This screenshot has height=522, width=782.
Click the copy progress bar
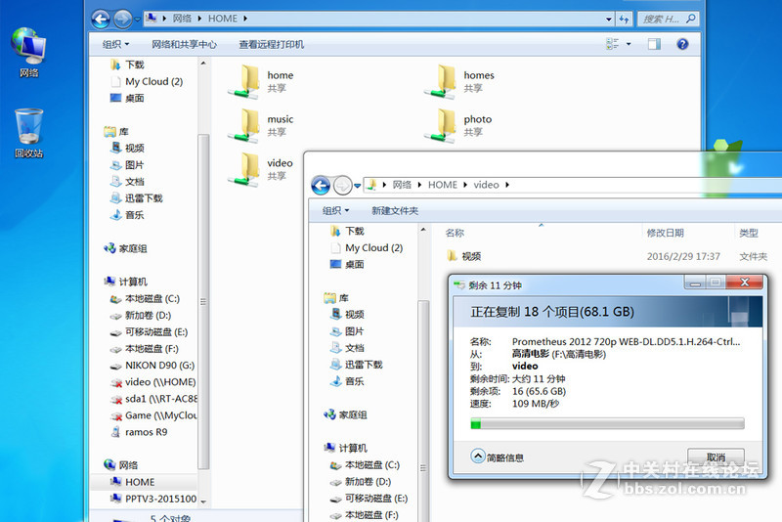pyautogui.click(x=607, y=424)
